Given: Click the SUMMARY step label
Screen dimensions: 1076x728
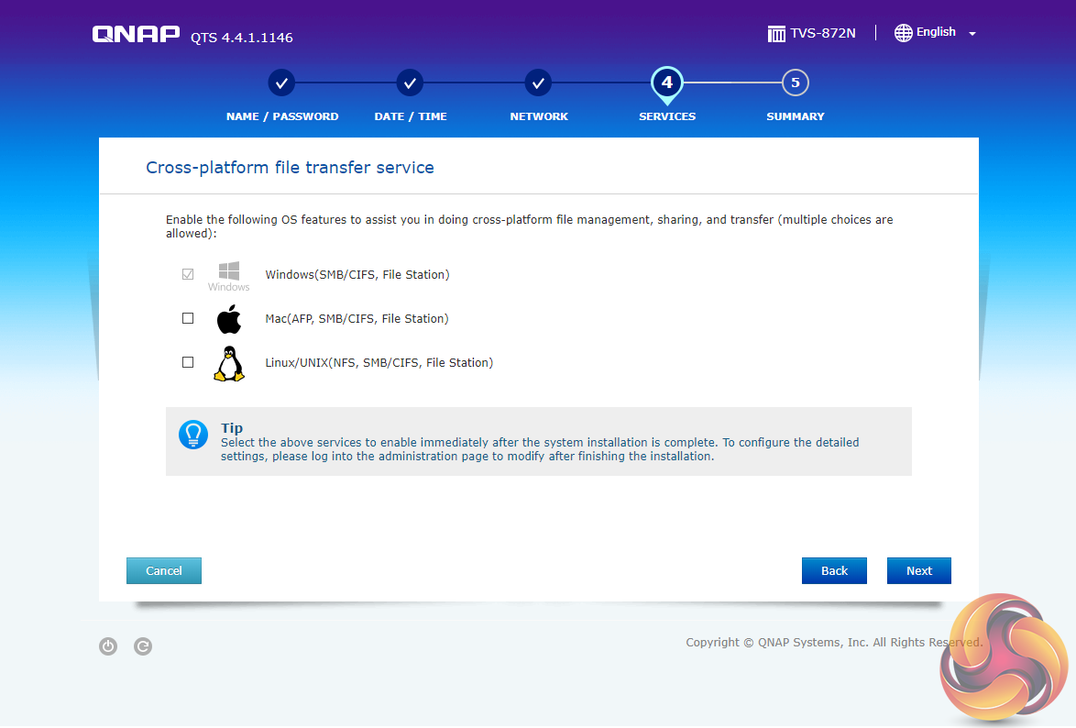Looking at the screenshot, I should pos(796,116).
